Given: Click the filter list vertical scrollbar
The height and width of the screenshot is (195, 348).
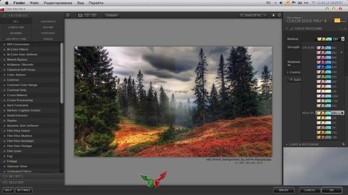Looking at the screenshot, I should [62, 73].
